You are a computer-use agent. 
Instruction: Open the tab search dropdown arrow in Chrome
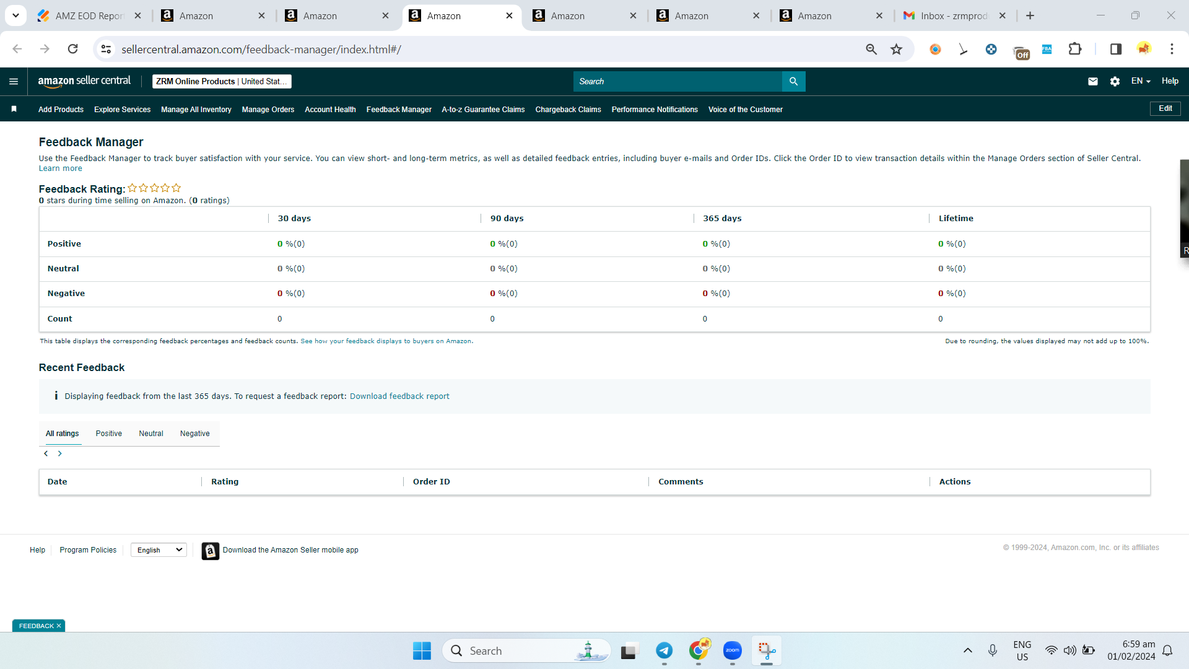(x=15, y=15)
